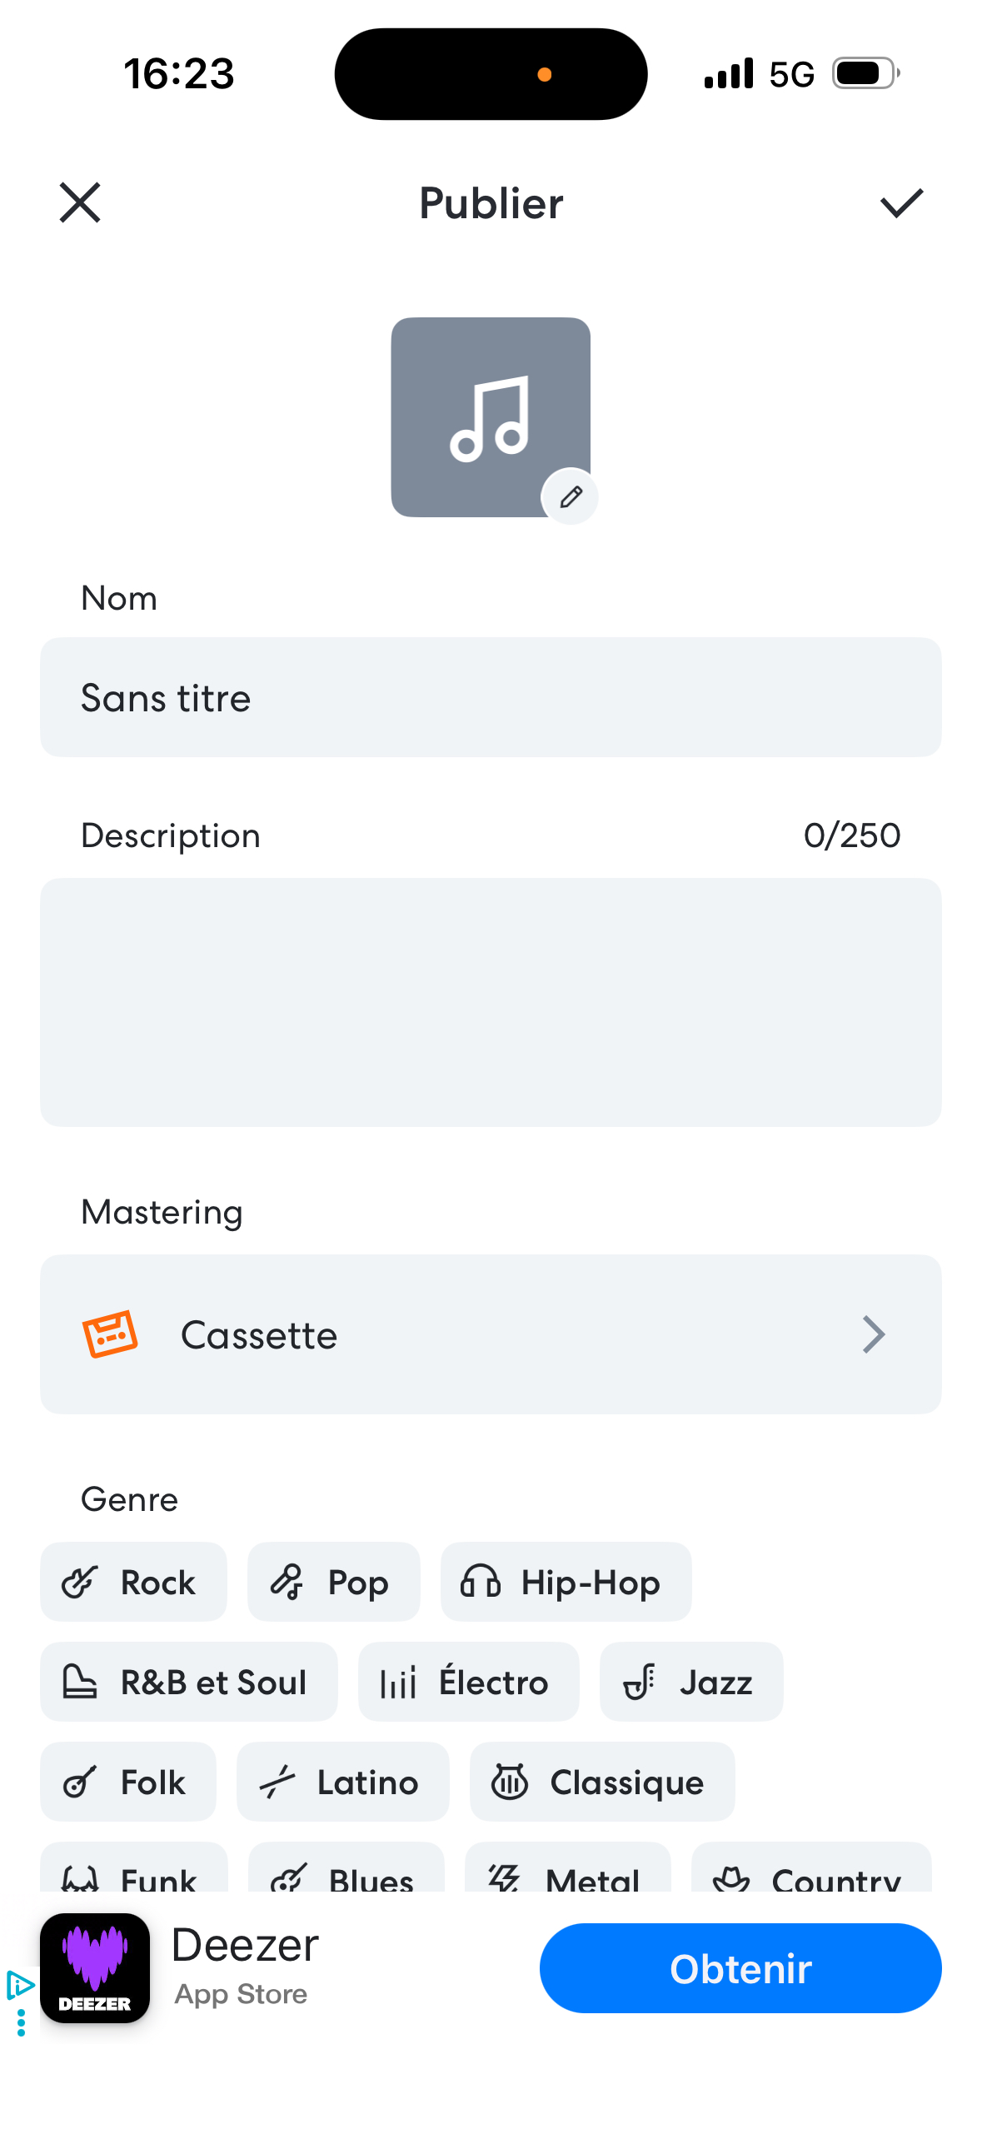Focus the Nom field with Sans titre
The width and height of the screenshot is (982, 2129).
pyautogui.click(x=490, y=697)
